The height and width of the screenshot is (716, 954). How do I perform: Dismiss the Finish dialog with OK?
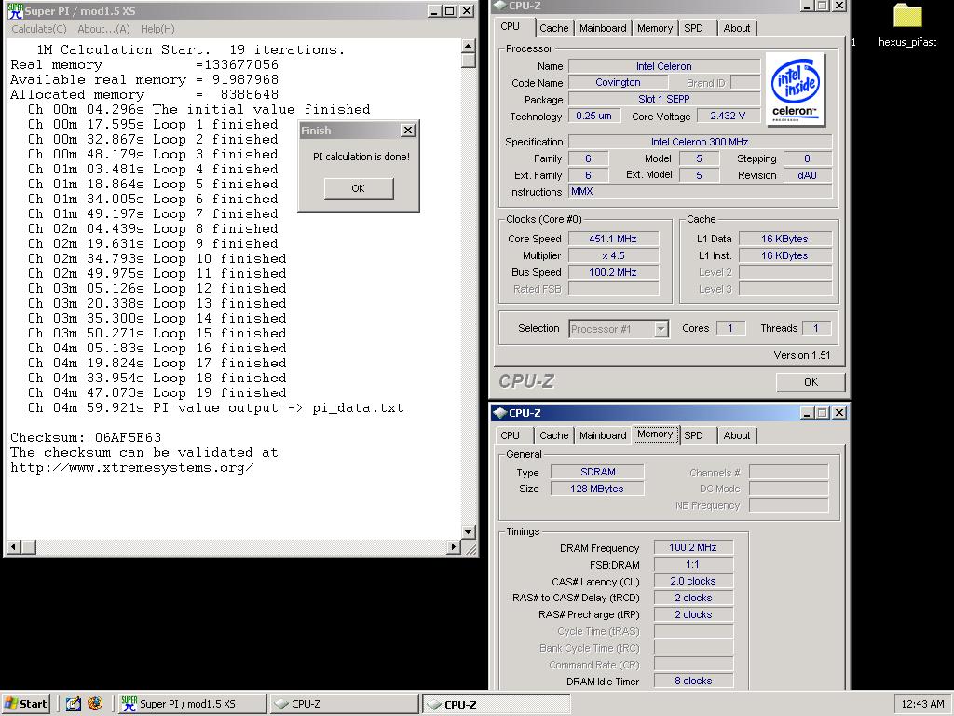pos(359,188)
